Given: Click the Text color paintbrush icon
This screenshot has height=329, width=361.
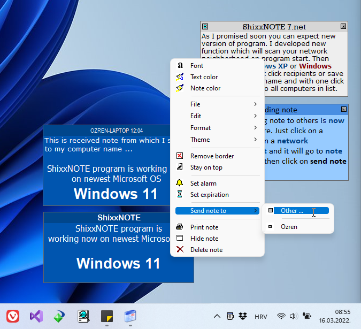Looking at the screenshot, I should (180, 77).
